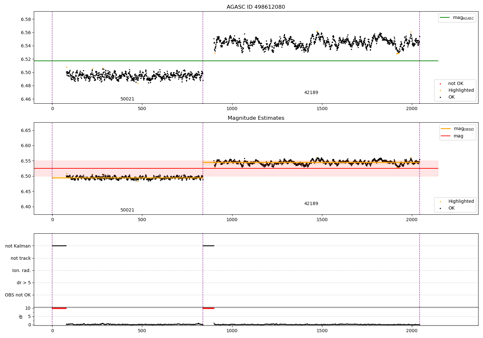Click the 6.56 y-axis tick label

click(x=26, y=33)
